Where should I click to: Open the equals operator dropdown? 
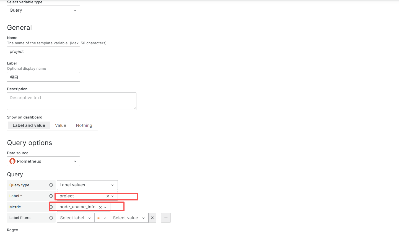[102, 218]
